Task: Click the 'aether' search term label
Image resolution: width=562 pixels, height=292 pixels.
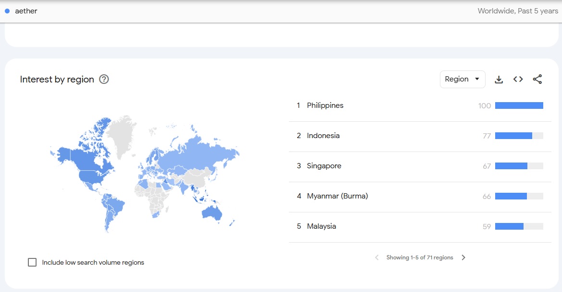Action: point(26,11)
